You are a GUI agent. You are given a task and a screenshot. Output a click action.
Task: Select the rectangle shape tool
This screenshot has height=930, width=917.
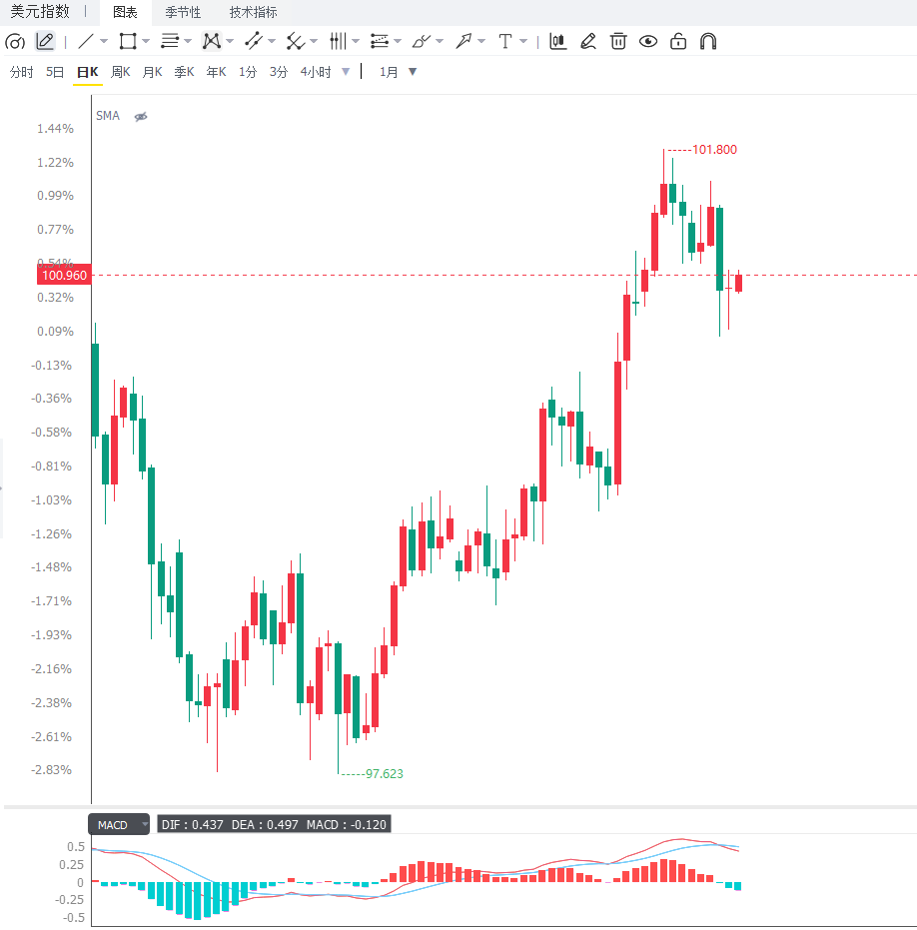coord(128,42)
